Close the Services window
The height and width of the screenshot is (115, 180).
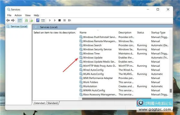click(168, 9)
